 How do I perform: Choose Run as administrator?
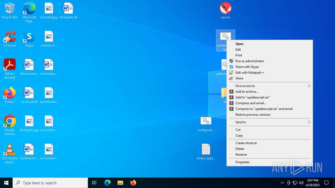pyautogui.click(x=270, y=61)
